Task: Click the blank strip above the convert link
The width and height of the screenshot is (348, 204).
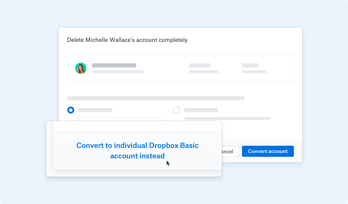Action: (x=137, y=126)
